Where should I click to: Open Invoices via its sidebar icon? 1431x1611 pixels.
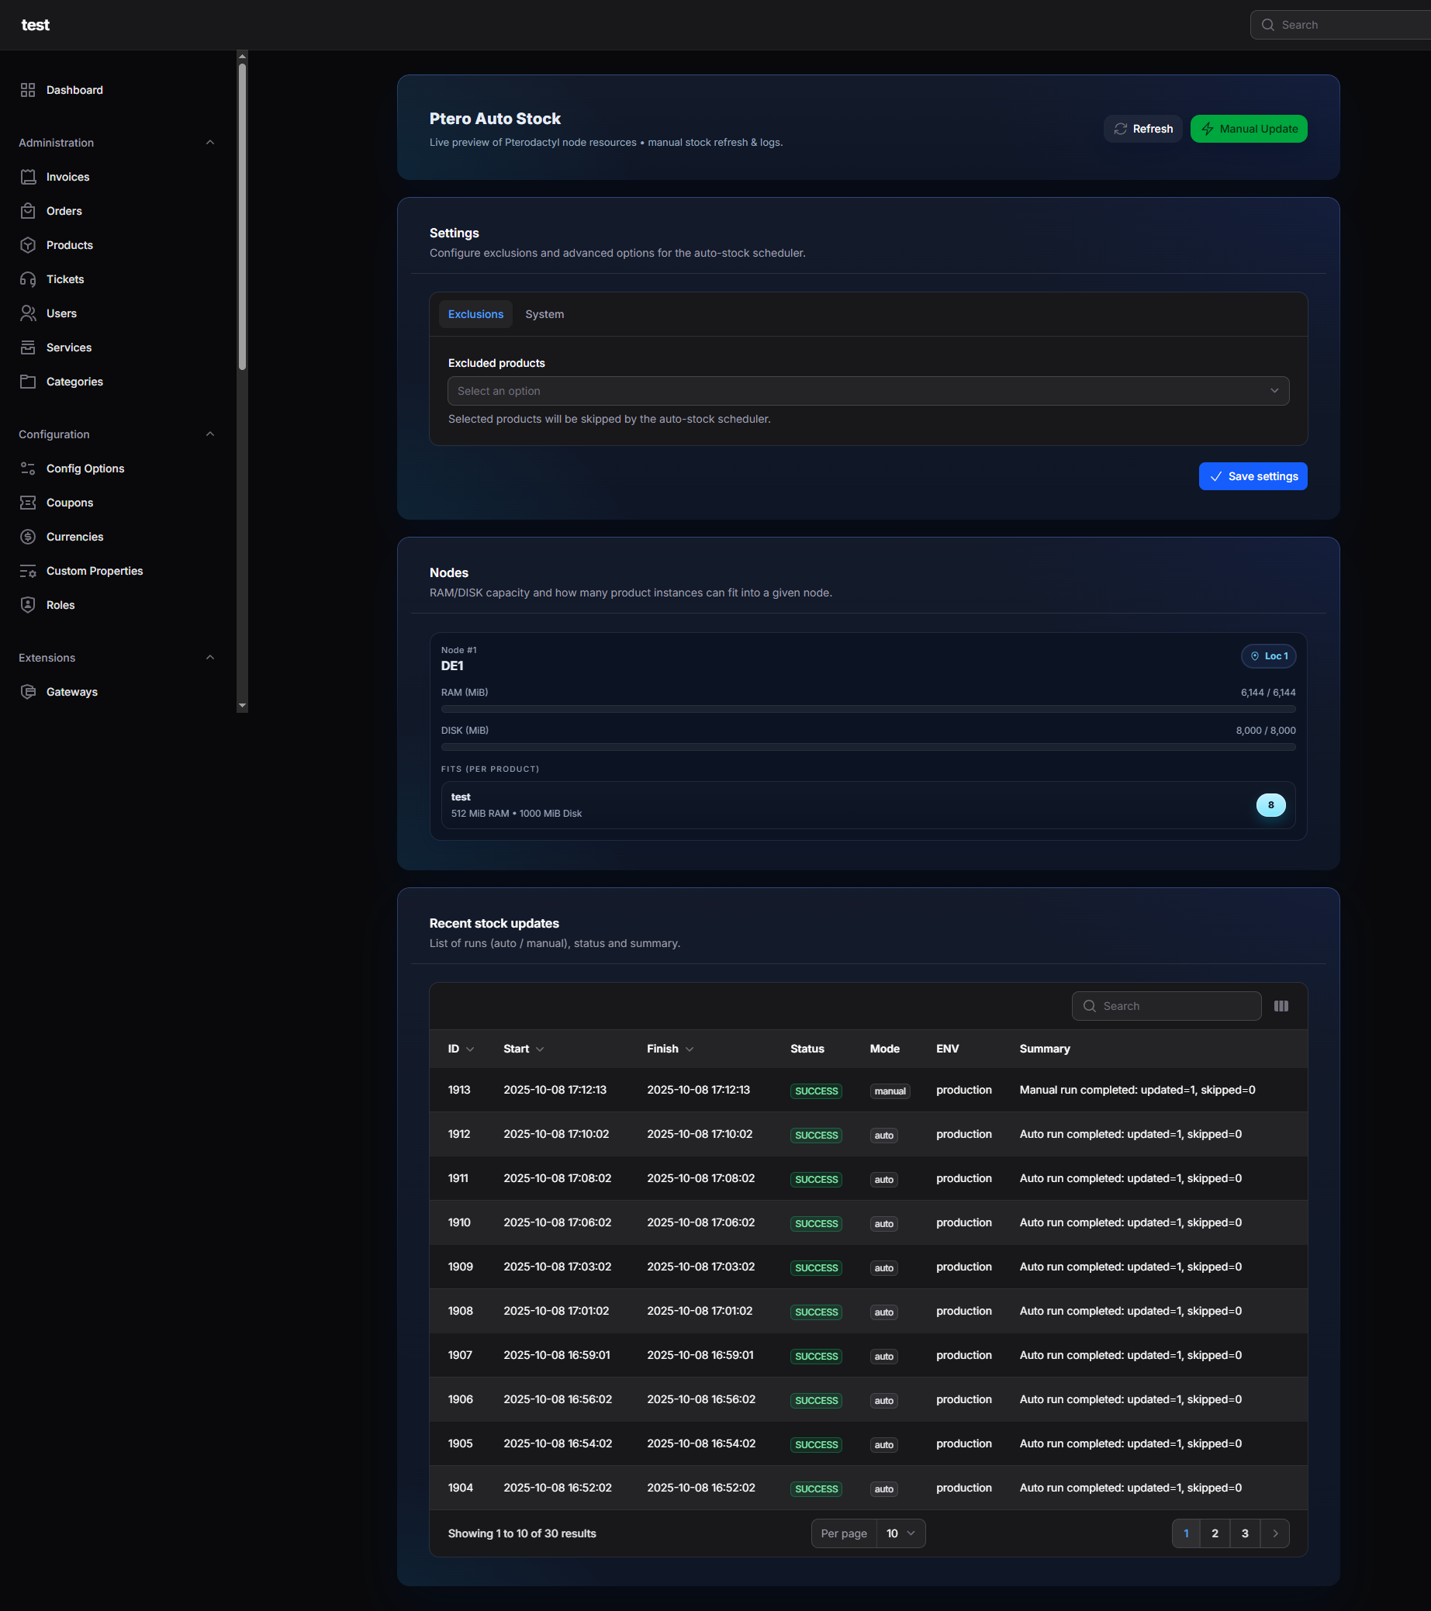[28, 177]
